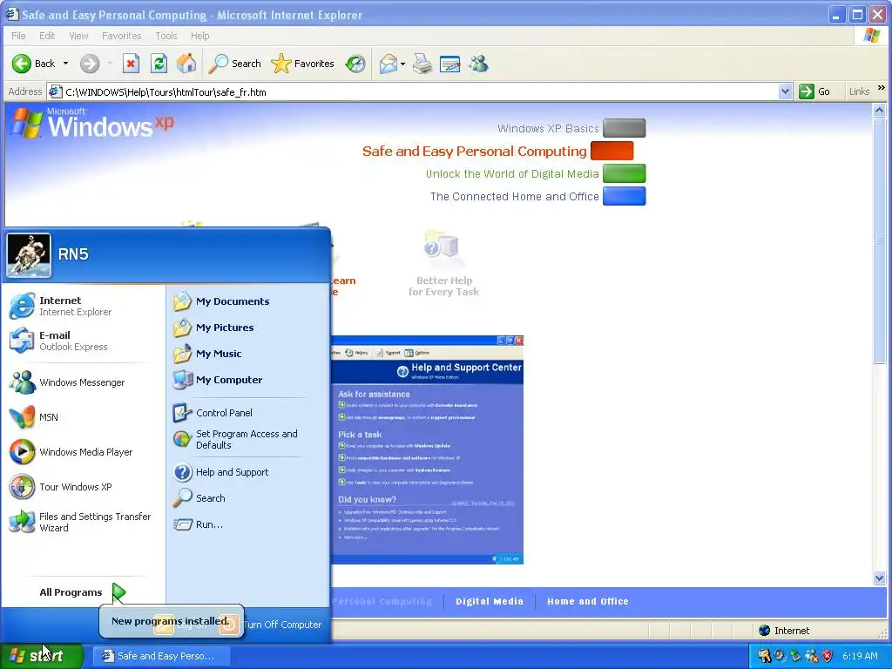This screenshot has width=892, height=669.
Task: Start Tour Windows XP
Action: pyautogui.click(x=83, y=487)
